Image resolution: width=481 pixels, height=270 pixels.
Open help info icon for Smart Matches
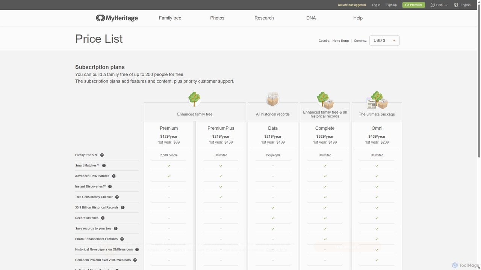coord(104,165)
